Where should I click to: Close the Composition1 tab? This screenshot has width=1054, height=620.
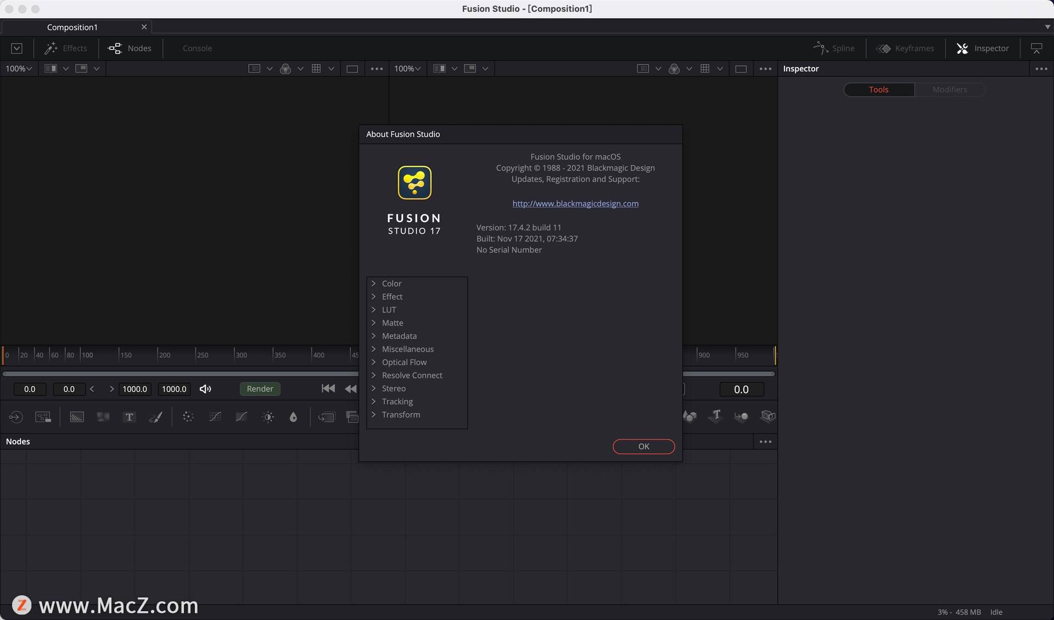coord(144,27)
